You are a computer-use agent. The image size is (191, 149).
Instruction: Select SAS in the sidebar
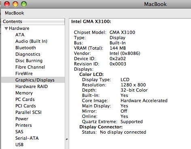point(19,132)
